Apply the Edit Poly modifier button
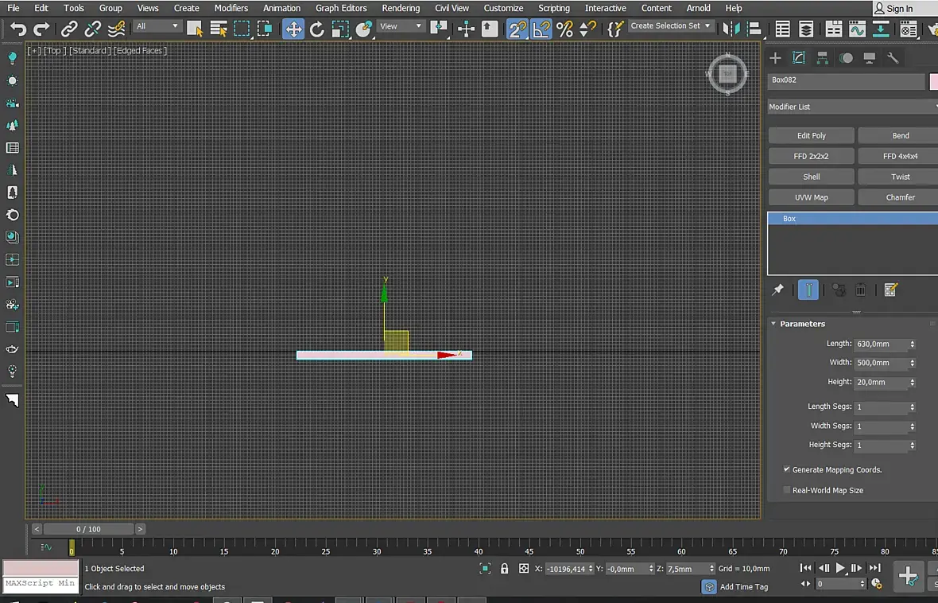This screenshot has height=603, width=938. tap(812, 136)
